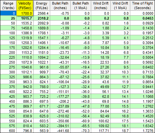Select the -23.73 bullet path cell
Viewport: 155px width, 133px height.
tap(60, 52)
